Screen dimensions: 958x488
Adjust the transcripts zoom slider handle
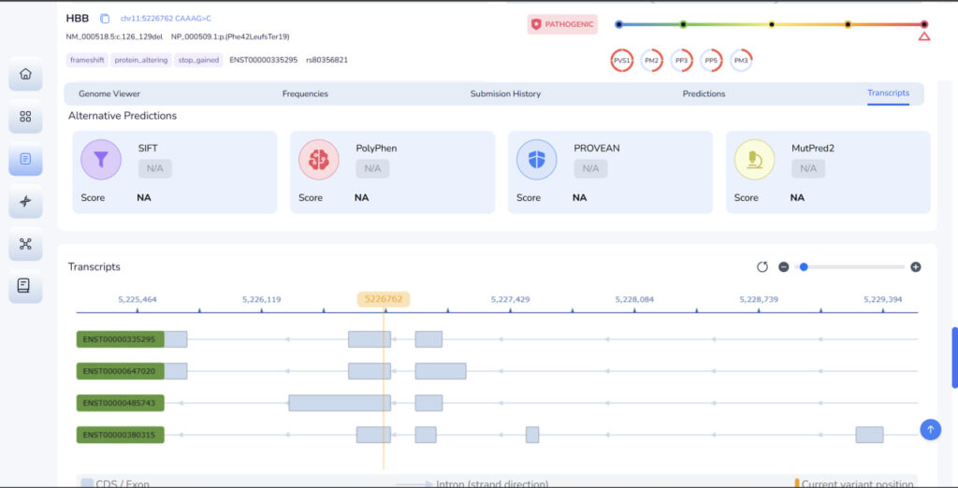click(804, 266)
